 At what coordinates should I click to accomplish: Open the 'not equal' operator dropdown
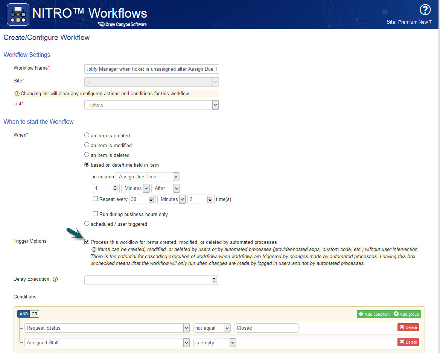point(212,328)
